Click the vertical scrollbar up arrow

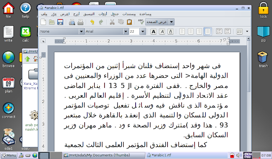249,39
